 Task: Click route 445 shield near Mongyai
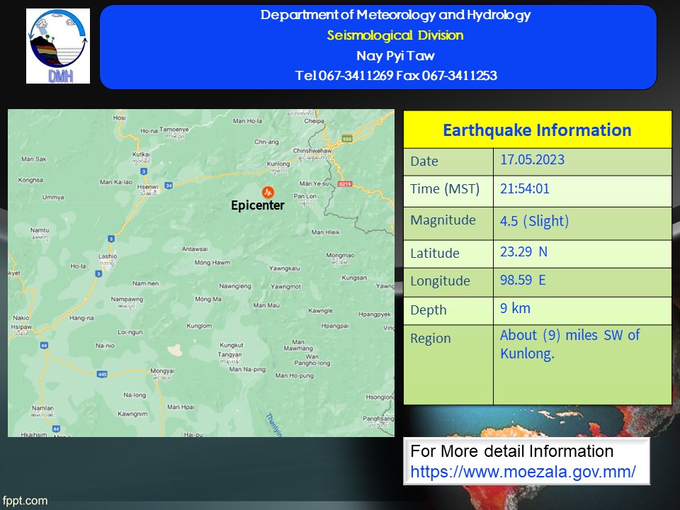tap(102, 374)
